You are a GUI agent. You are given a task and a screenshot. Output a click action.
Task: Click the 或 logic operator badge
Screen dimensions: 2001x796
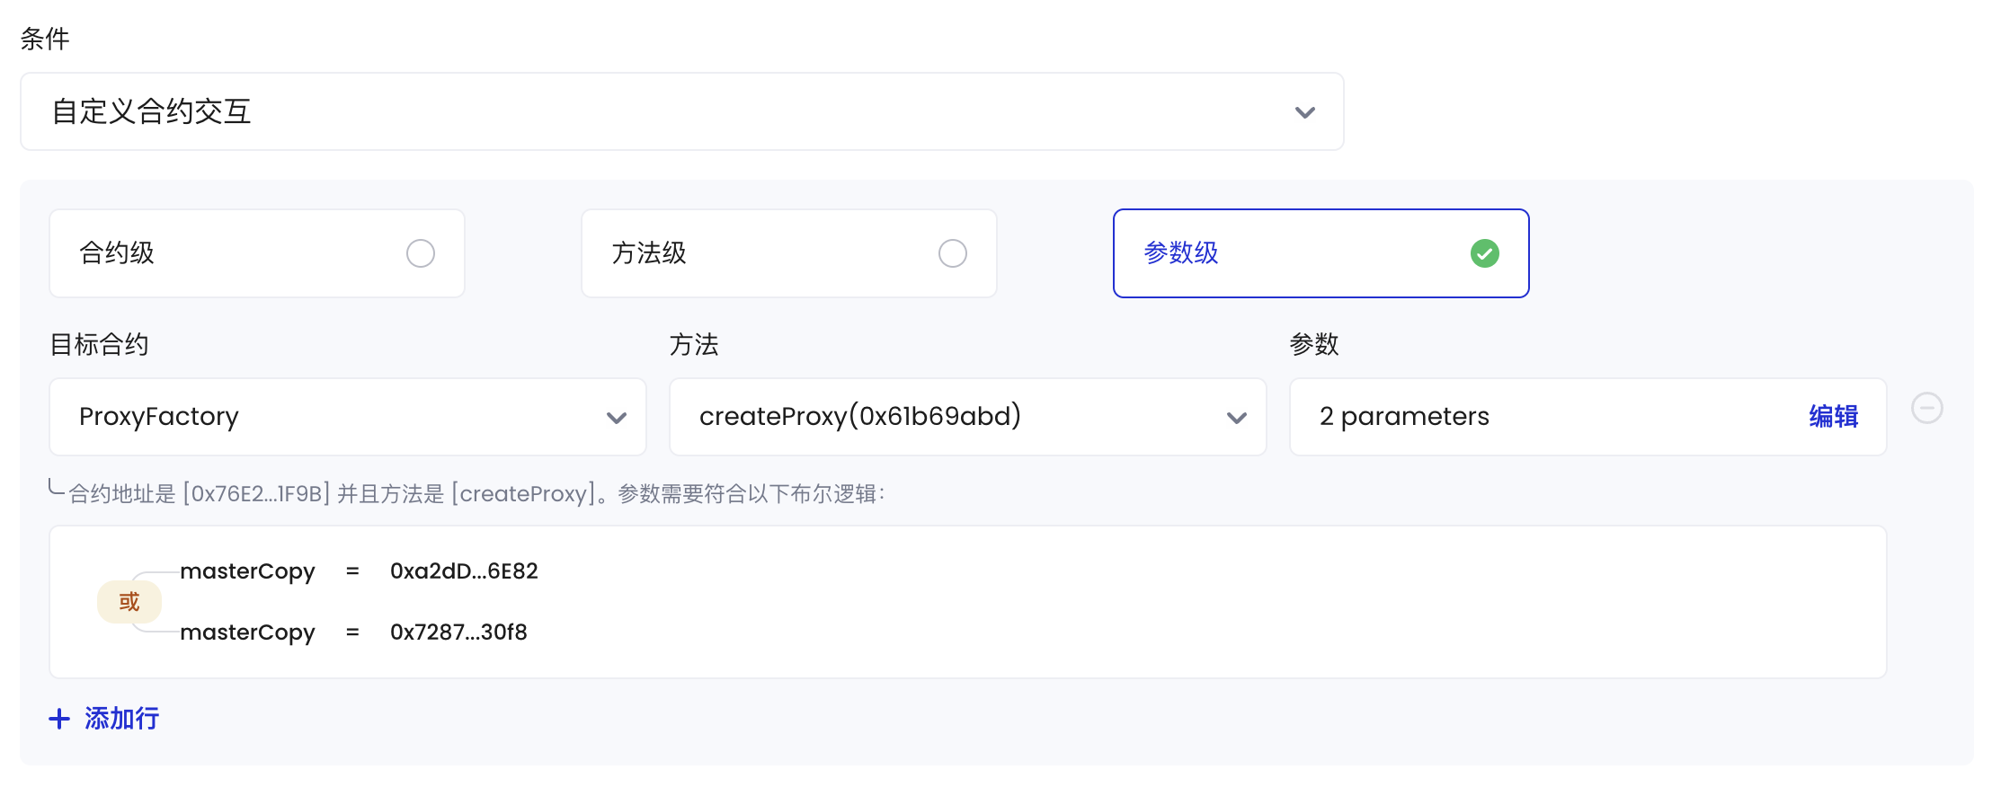coord(129,602)
